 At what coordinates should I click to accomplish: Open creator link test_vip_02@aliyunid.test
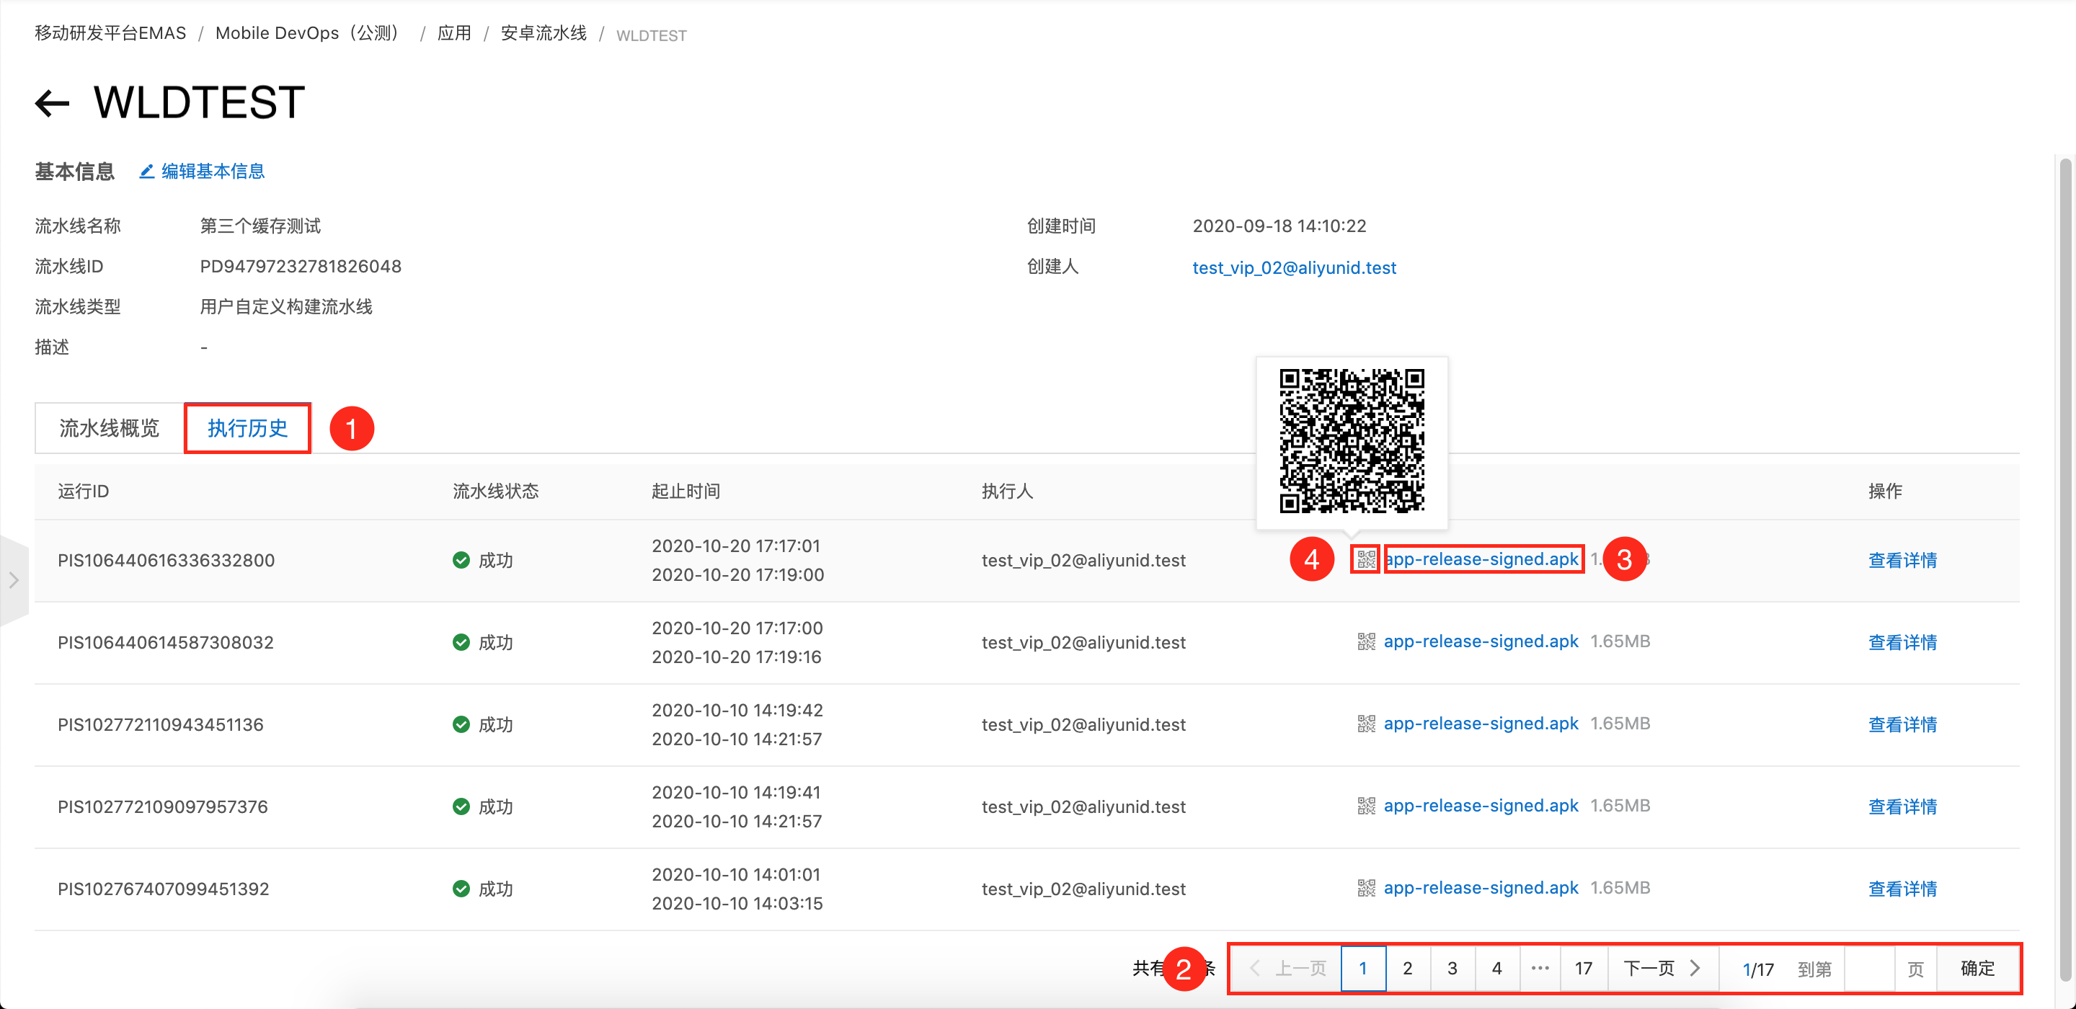click(x=1295, y=267)
